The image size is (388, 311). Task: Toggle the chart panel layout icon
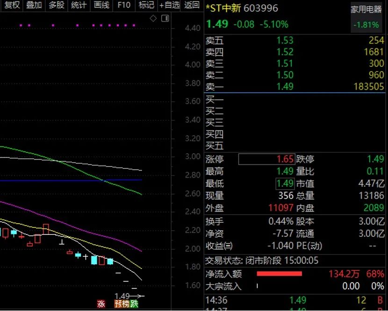165,18
